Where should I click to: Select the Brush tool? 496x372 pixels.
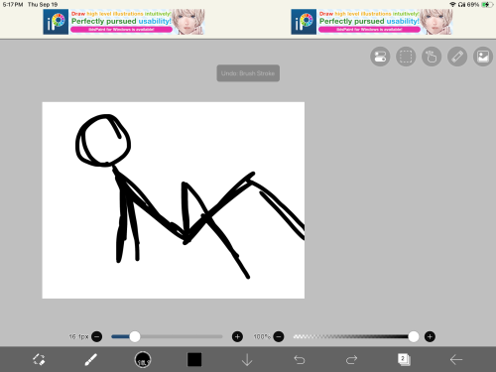pos(90,359)
